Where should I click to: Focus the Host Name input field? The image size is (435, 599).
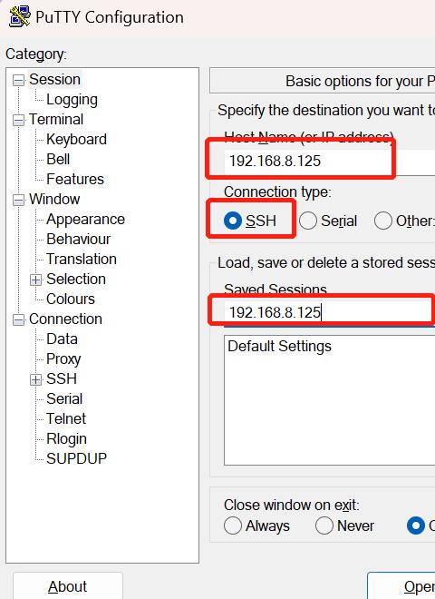point(330,162)
